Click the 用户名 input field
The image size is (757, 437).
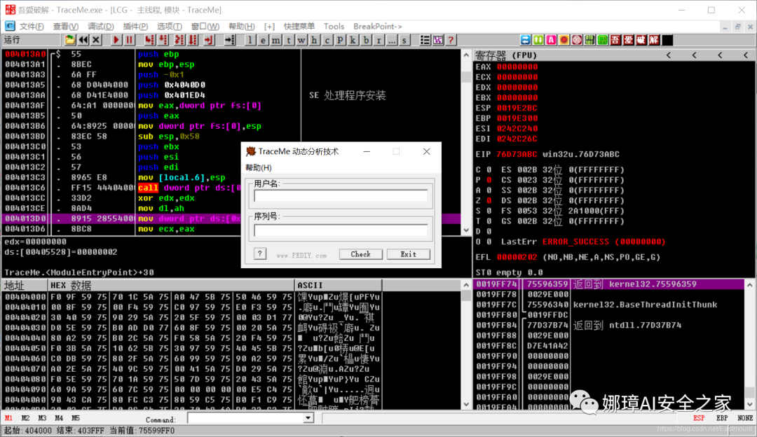(341, 196)
